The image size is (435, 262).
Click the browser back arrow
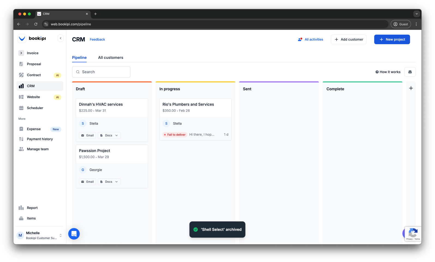(19, 24)
